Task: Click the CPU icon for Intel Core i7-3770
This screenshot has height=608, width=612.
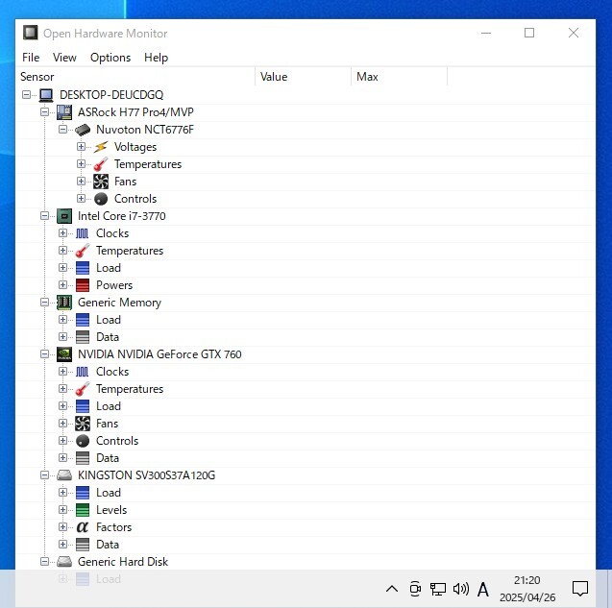Action: [x=64, y=216]
